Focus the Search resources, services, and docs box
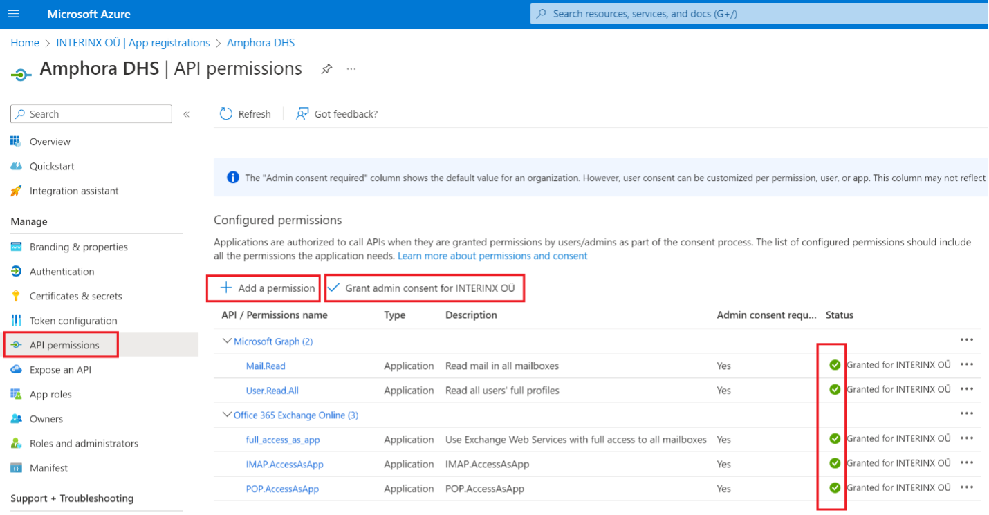989x515 pixels. coord(759,14)
